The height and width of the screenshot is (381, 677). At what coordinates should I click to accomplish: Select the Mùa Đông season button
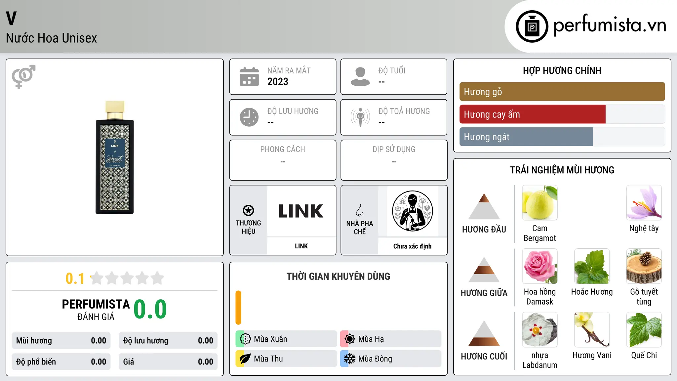click(x=390, y=359)
